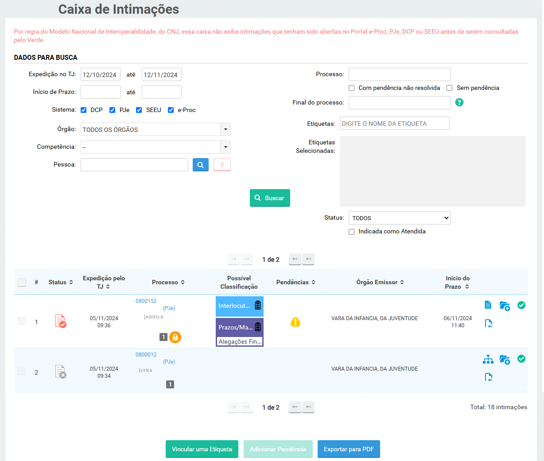
Task: Go to next page using top pager
Action: point(295,259)
